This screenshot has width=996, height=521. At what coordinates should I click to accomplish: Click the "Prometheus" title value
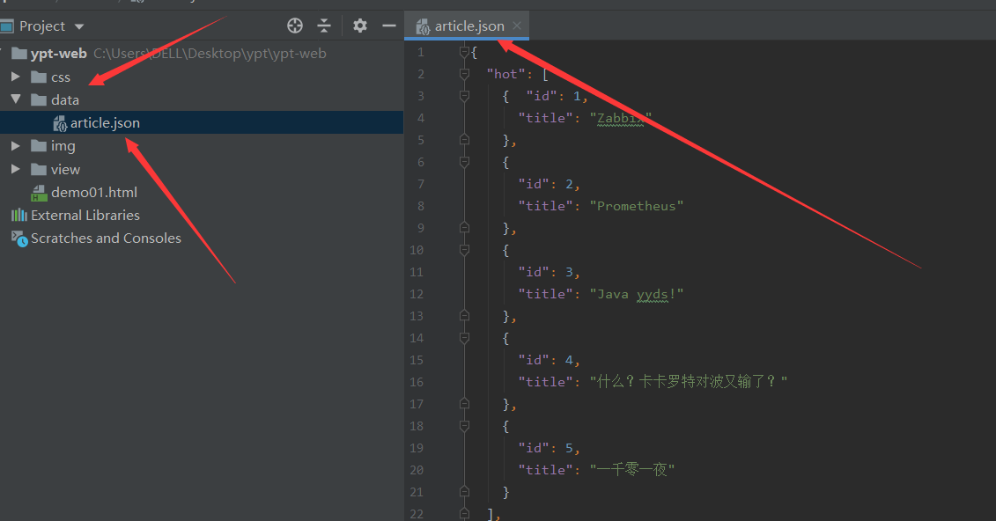[637, 206]
